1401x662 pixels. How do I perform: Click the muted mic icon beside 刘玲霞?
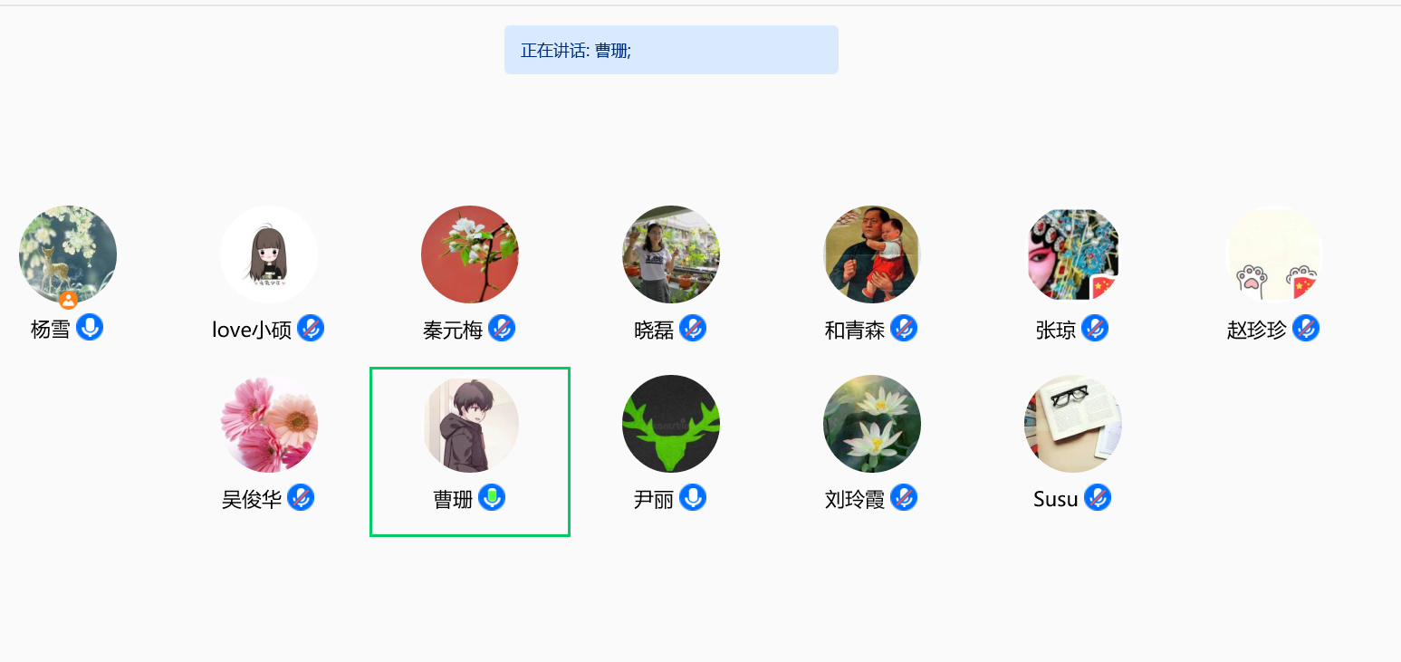coord(904,497)
